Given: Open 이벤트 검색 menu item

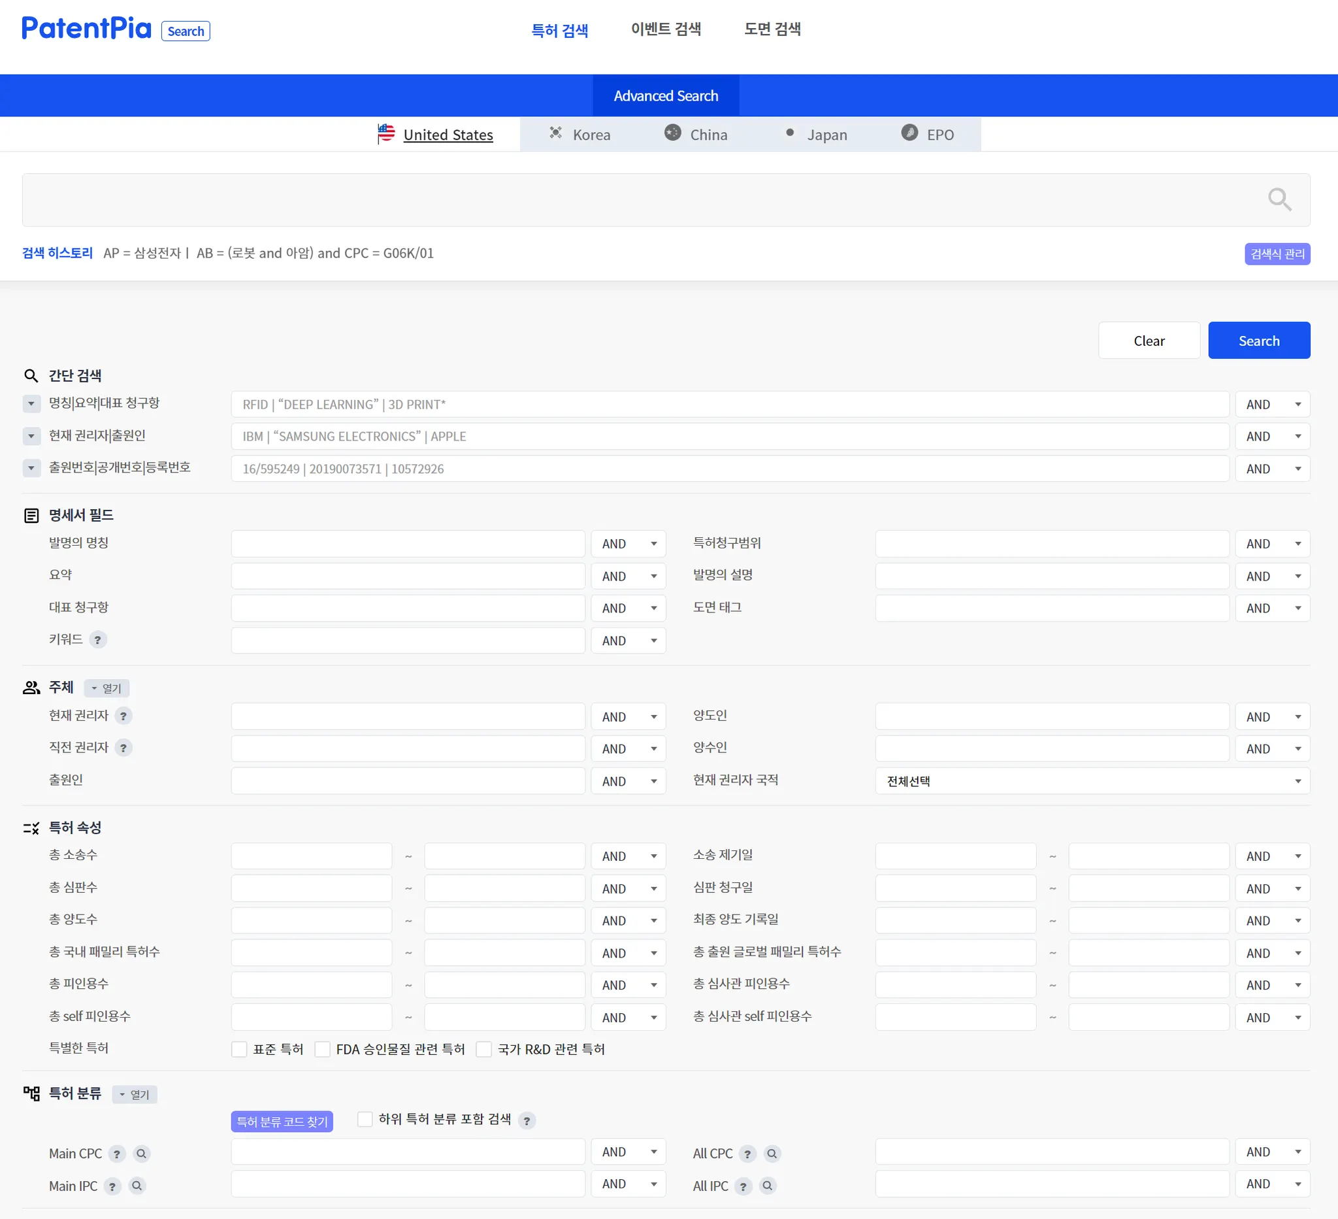Looking at the screenshot, I should tap(666, 29).
